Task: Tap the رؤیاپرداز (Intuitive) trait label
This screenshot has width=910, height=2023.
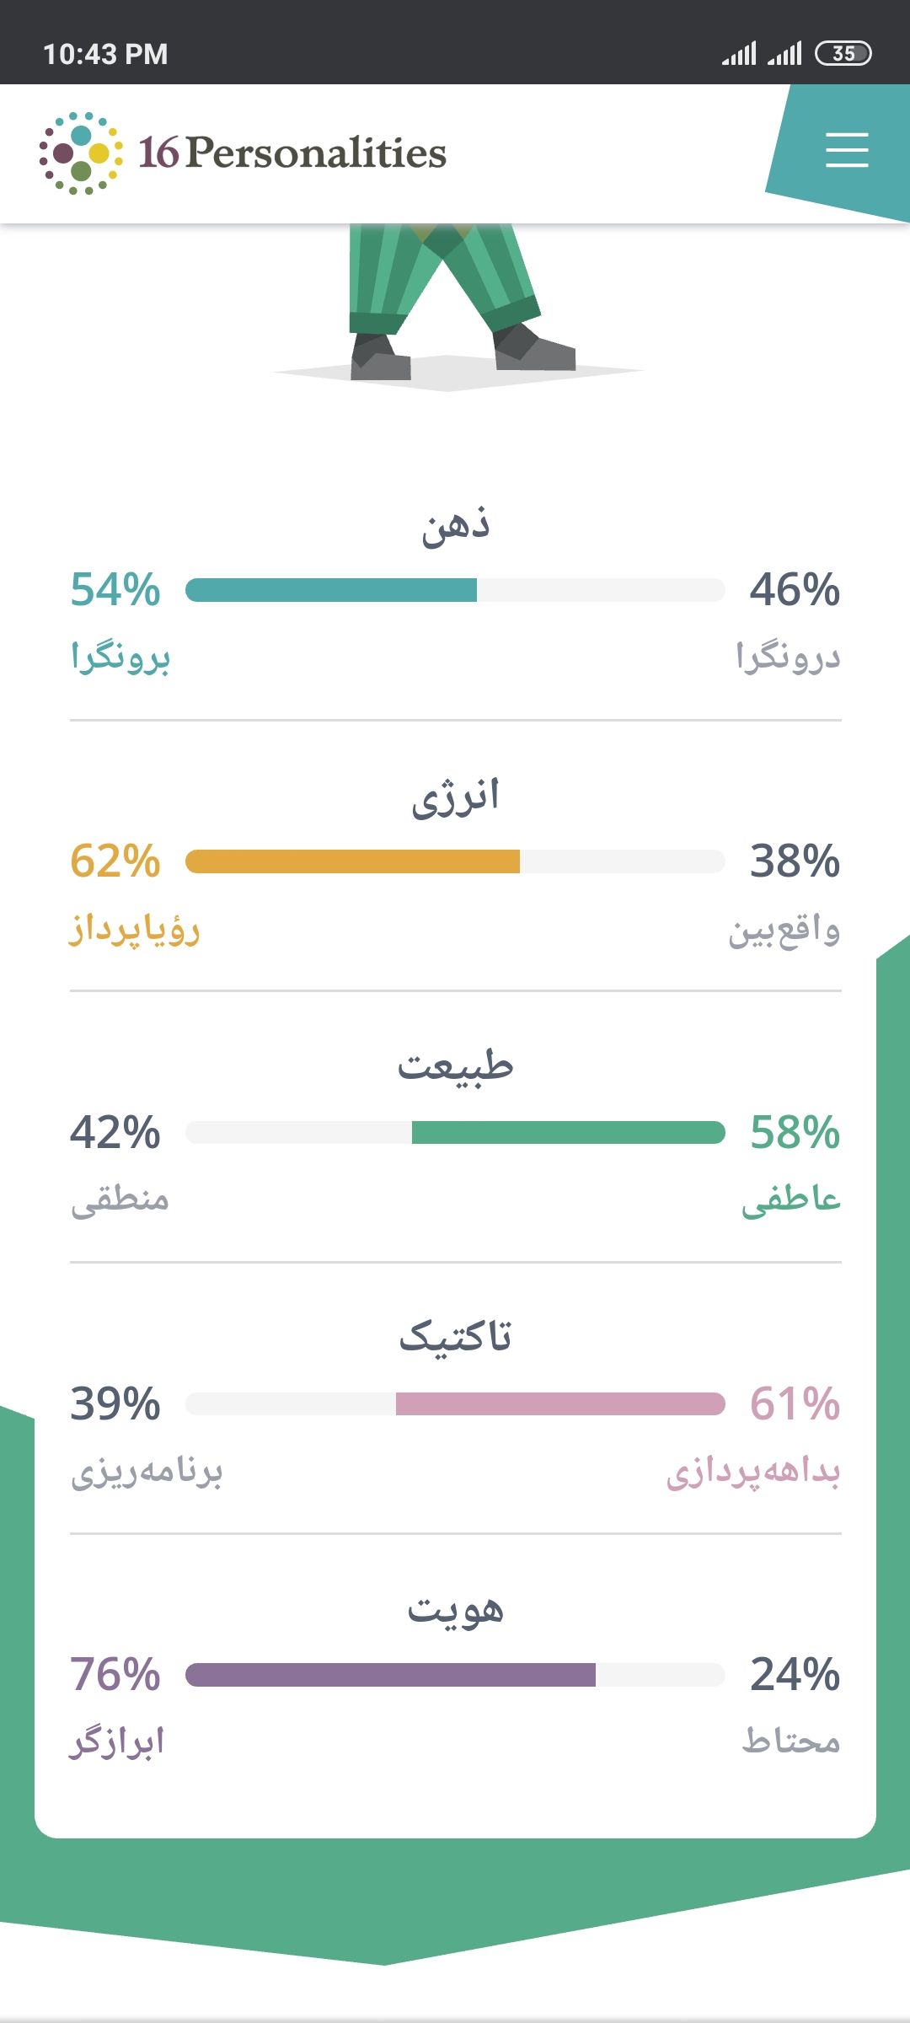Action: (134, 930)
